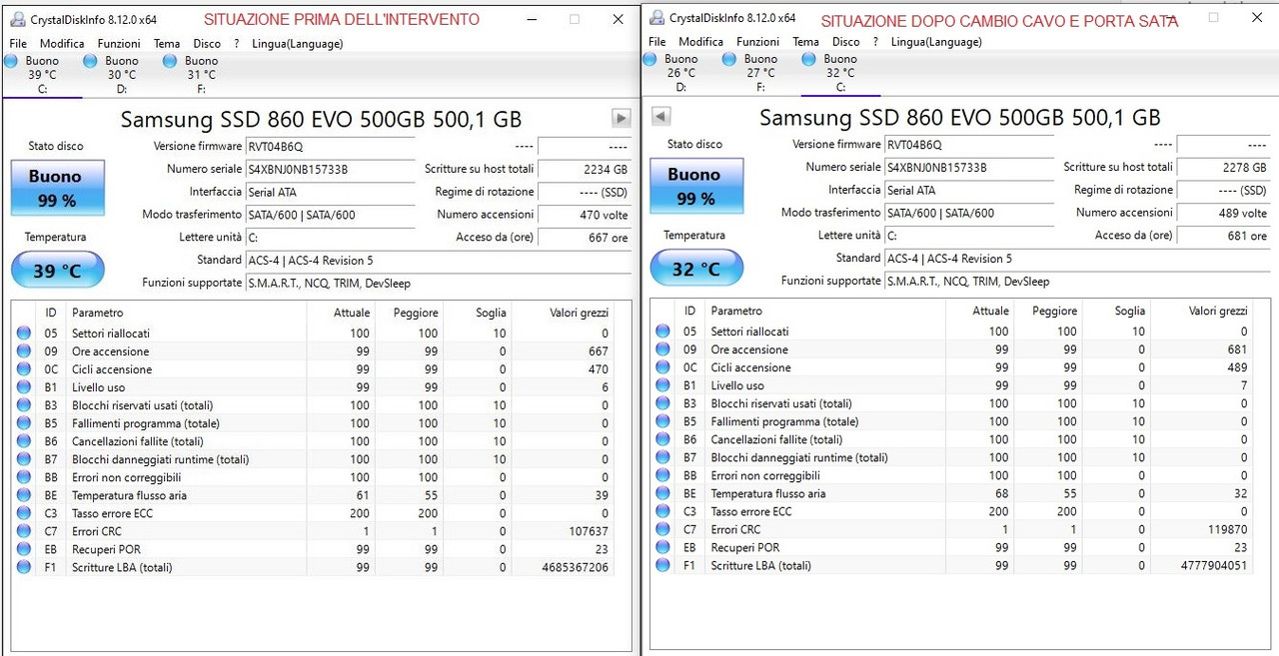Click 2278 GB host writes field
The height and width of the screenshot is (656, 1279).
coord(1223,168)
